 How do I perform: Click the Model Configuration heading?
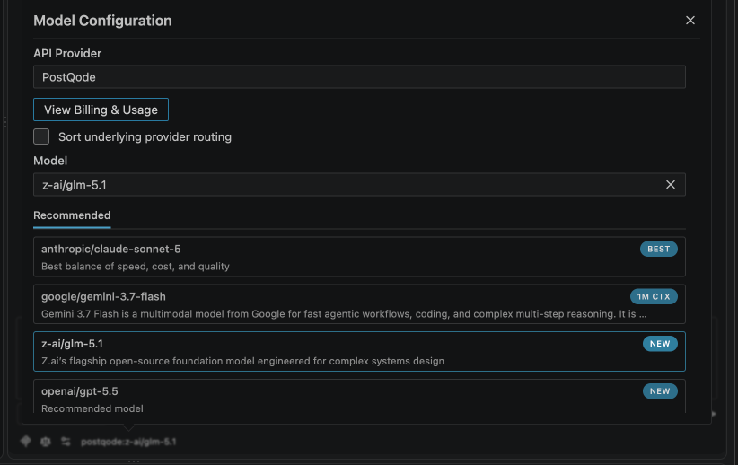102,21
